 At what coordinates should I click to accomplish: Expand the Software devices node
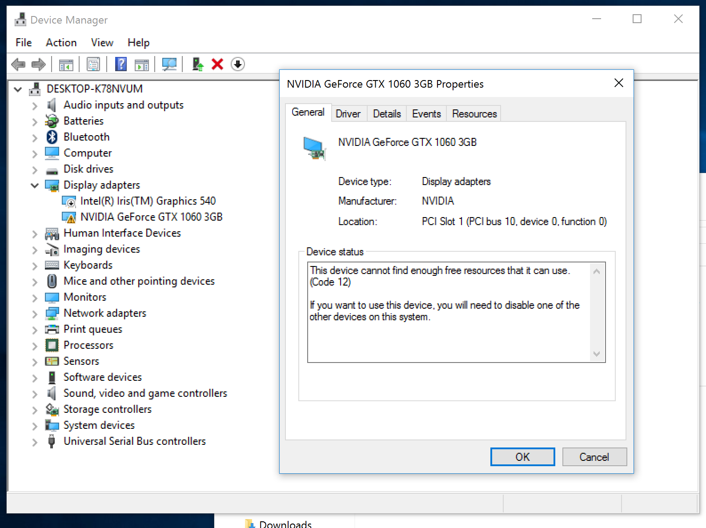(x=35, y=378)
